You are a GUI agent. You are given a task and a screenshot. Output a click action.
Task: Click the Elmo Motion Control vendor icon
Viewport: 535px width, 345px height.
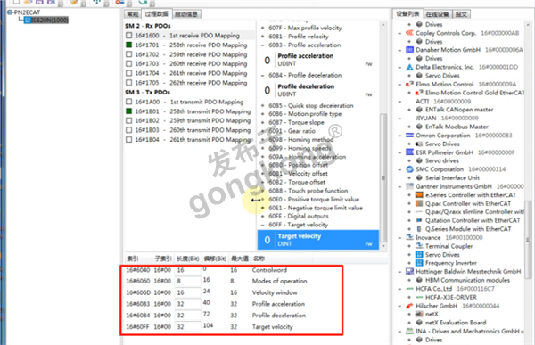[x=409, y=84]
